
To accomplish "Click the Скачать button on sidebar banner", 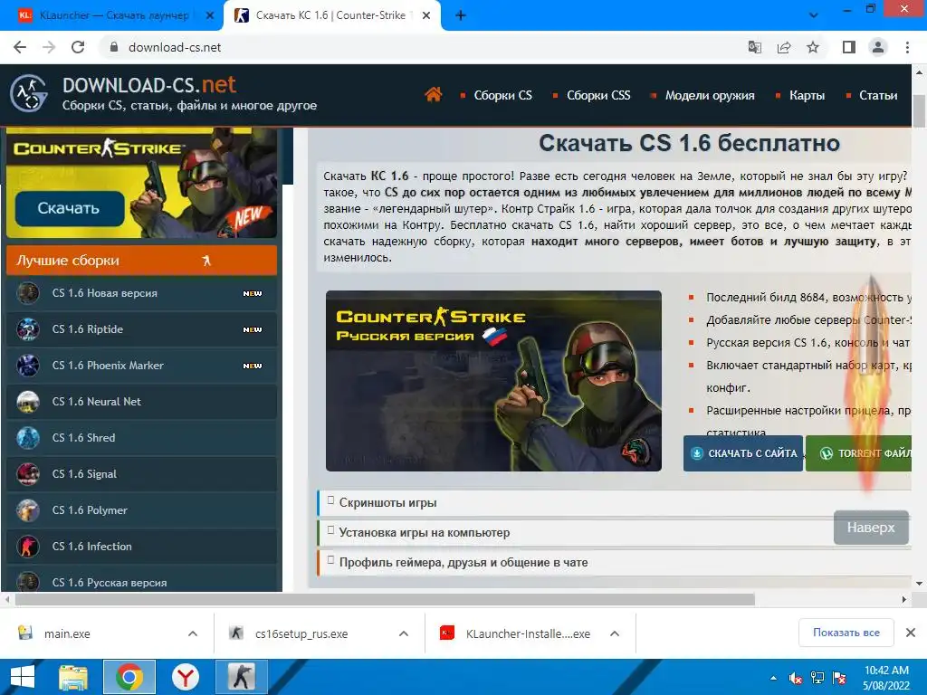I will pyautogui.click(x=69, y=209).
